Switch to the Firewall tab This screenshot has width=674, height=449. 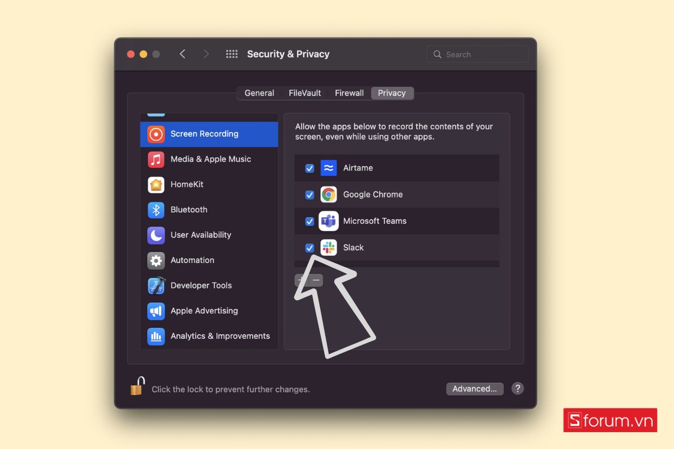tap(349, 93)
